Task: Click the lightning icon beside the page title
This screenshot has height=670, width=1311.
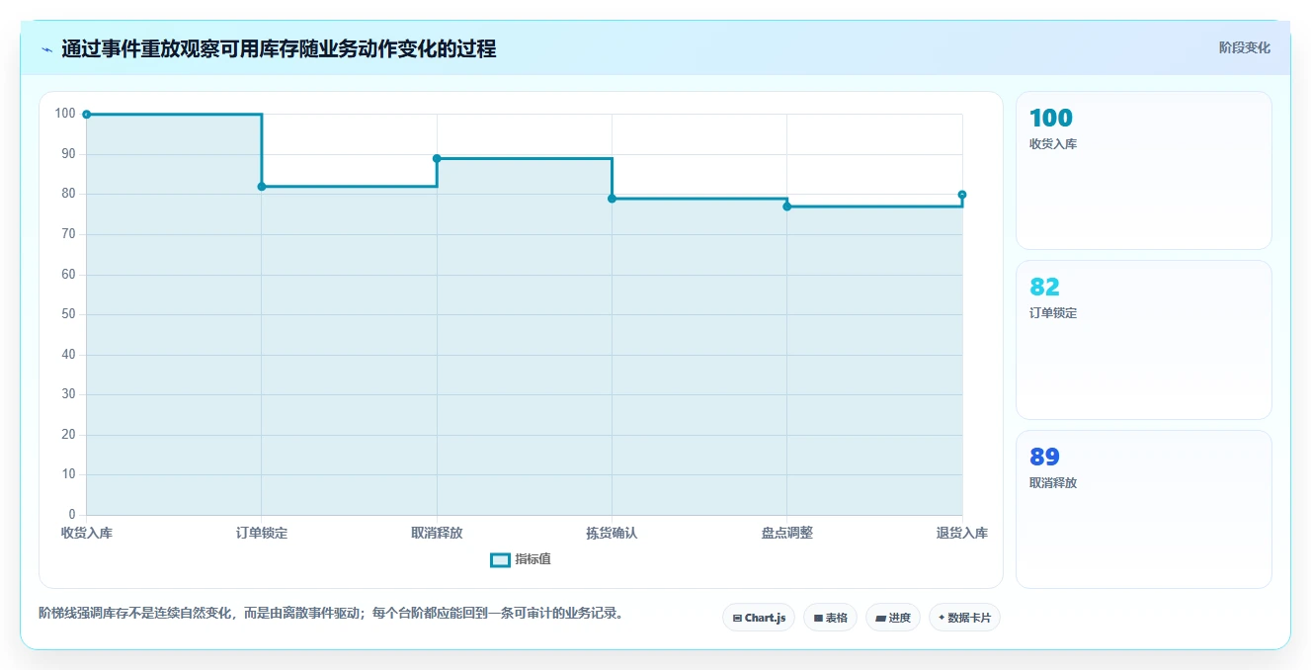Action: coord(46,49)
